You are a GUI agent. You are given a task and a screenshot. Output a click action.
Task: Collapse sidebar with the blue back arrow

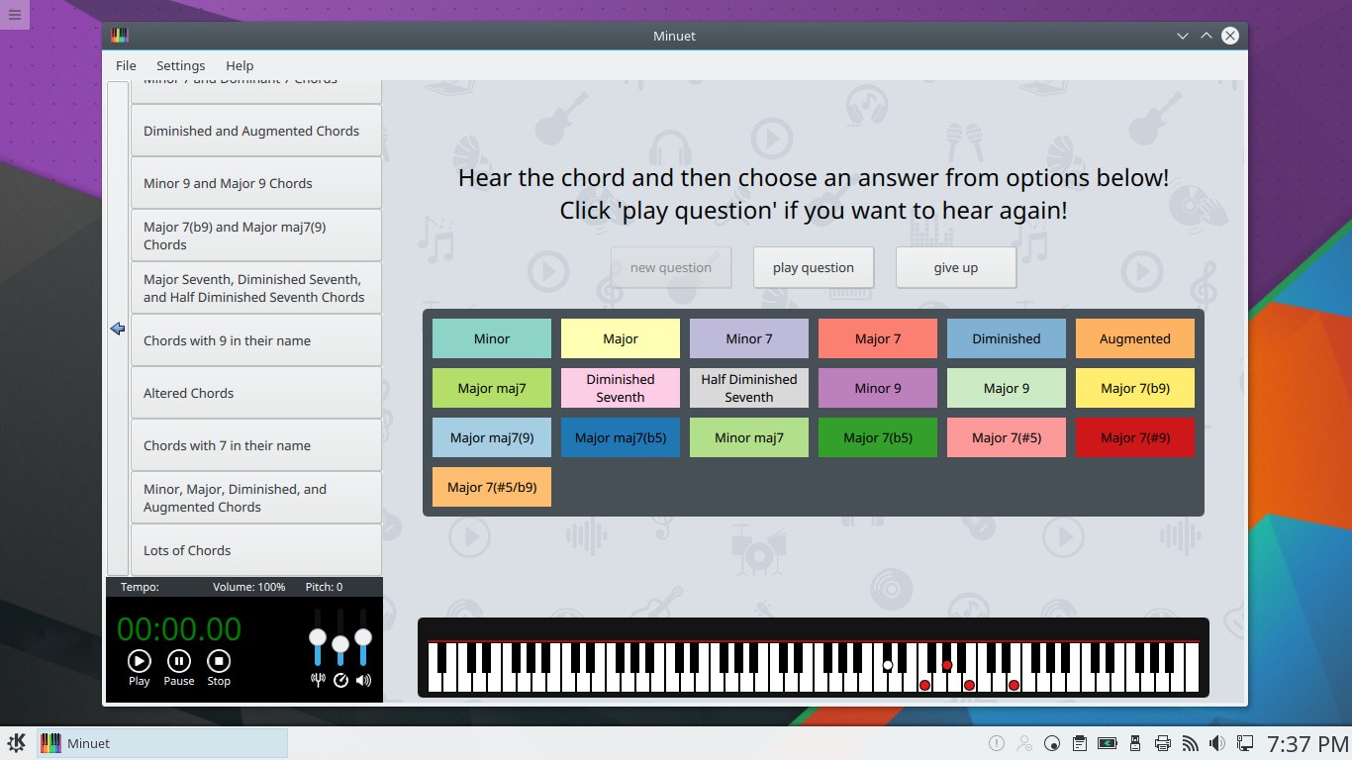click(118, 329)
